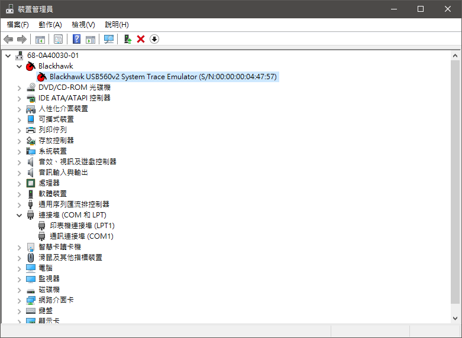
Task: Click the 磁碟機 disk drive icon
Action: coord(31,291)
